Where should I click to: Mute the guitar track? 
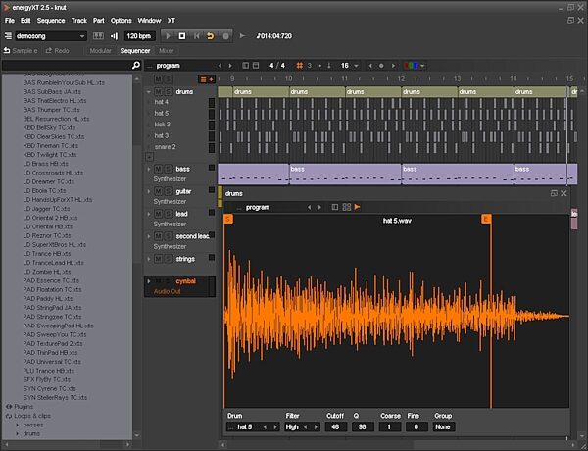pos(158,191)
